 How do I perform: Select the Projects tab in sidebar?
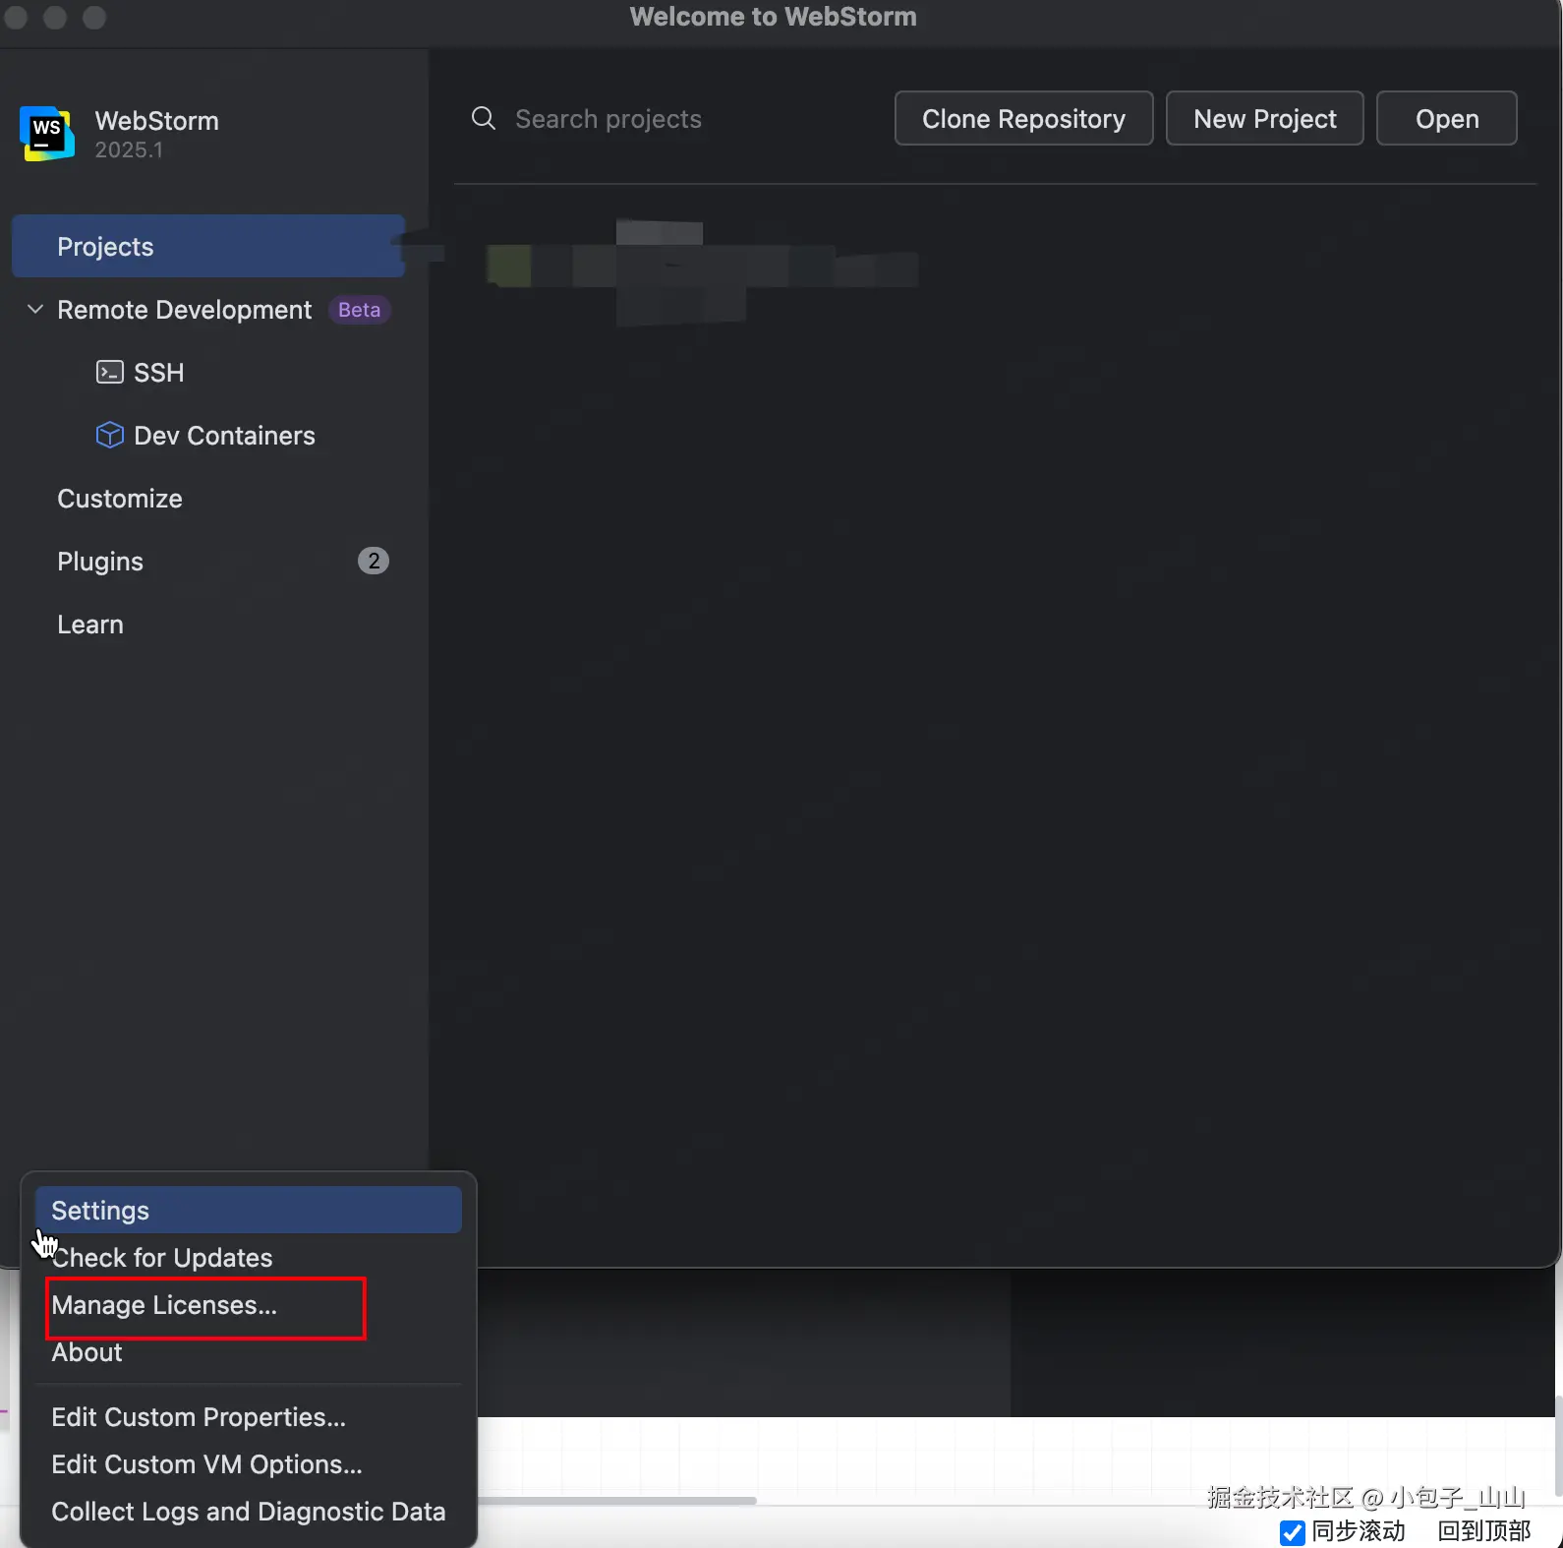coord(208,246)
